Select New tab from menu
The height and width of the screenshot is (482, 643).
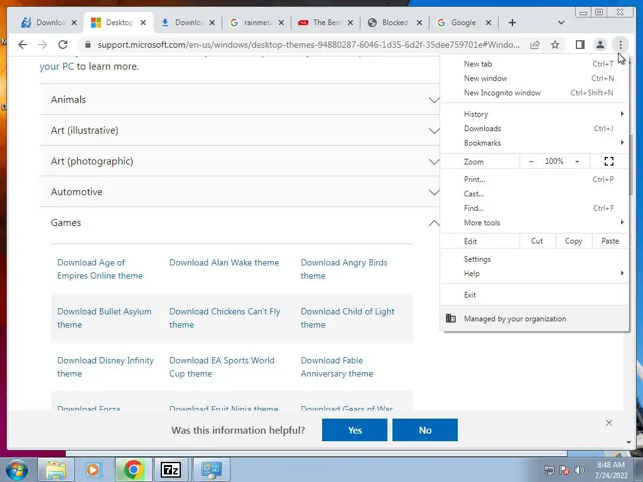[534, 64]
